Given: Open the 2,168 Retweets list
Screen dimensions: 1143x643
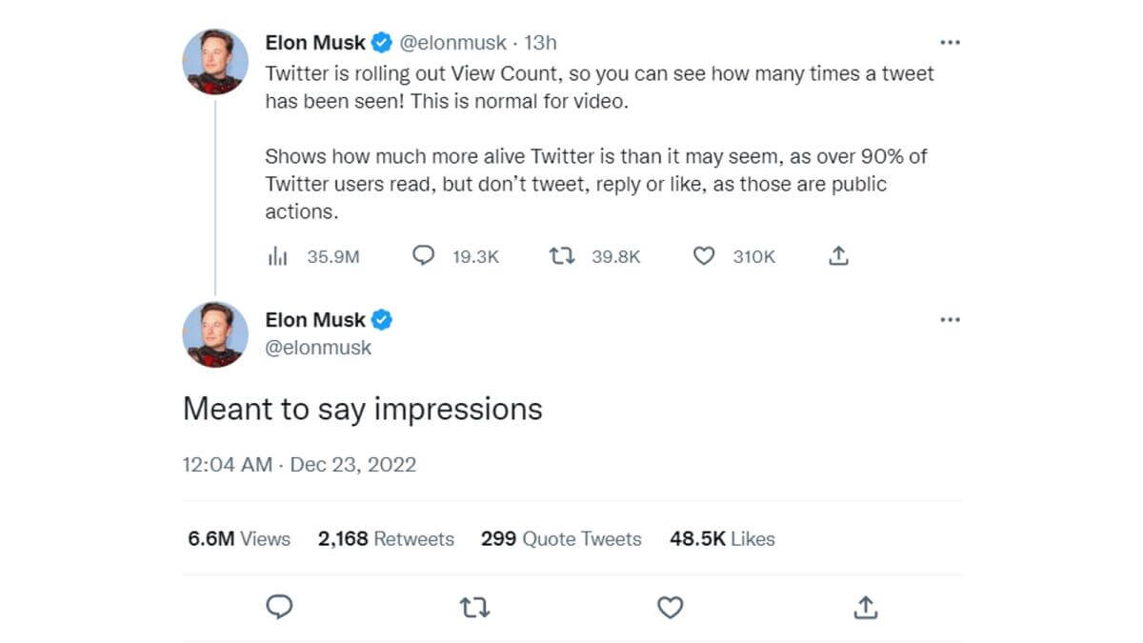Looking at the screenshot, I should pos(386,538).
